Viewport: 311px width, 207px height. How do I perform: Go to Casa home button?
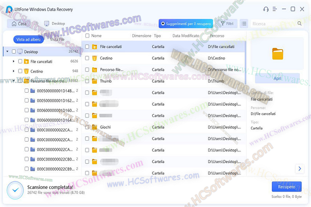point(19,24)
